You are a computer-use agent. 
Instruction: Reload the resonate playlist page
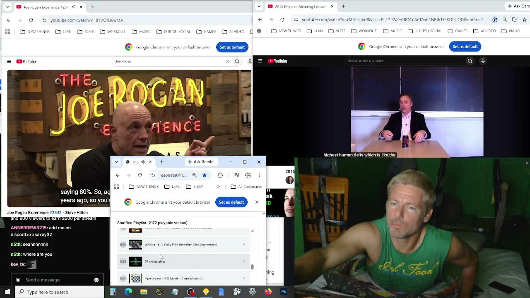click(x=140, y=175)
